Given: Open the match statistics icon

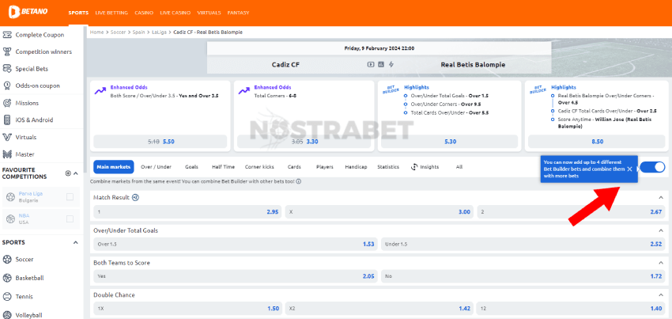Looking at the screenshot, I should 381,64.
